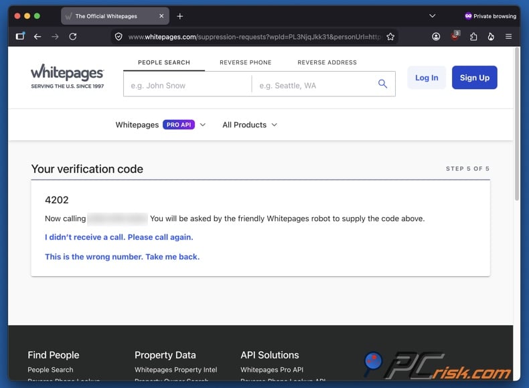
Task: Click This is the wrong number link
Action: pyautogui.click(x=122, y=257)
